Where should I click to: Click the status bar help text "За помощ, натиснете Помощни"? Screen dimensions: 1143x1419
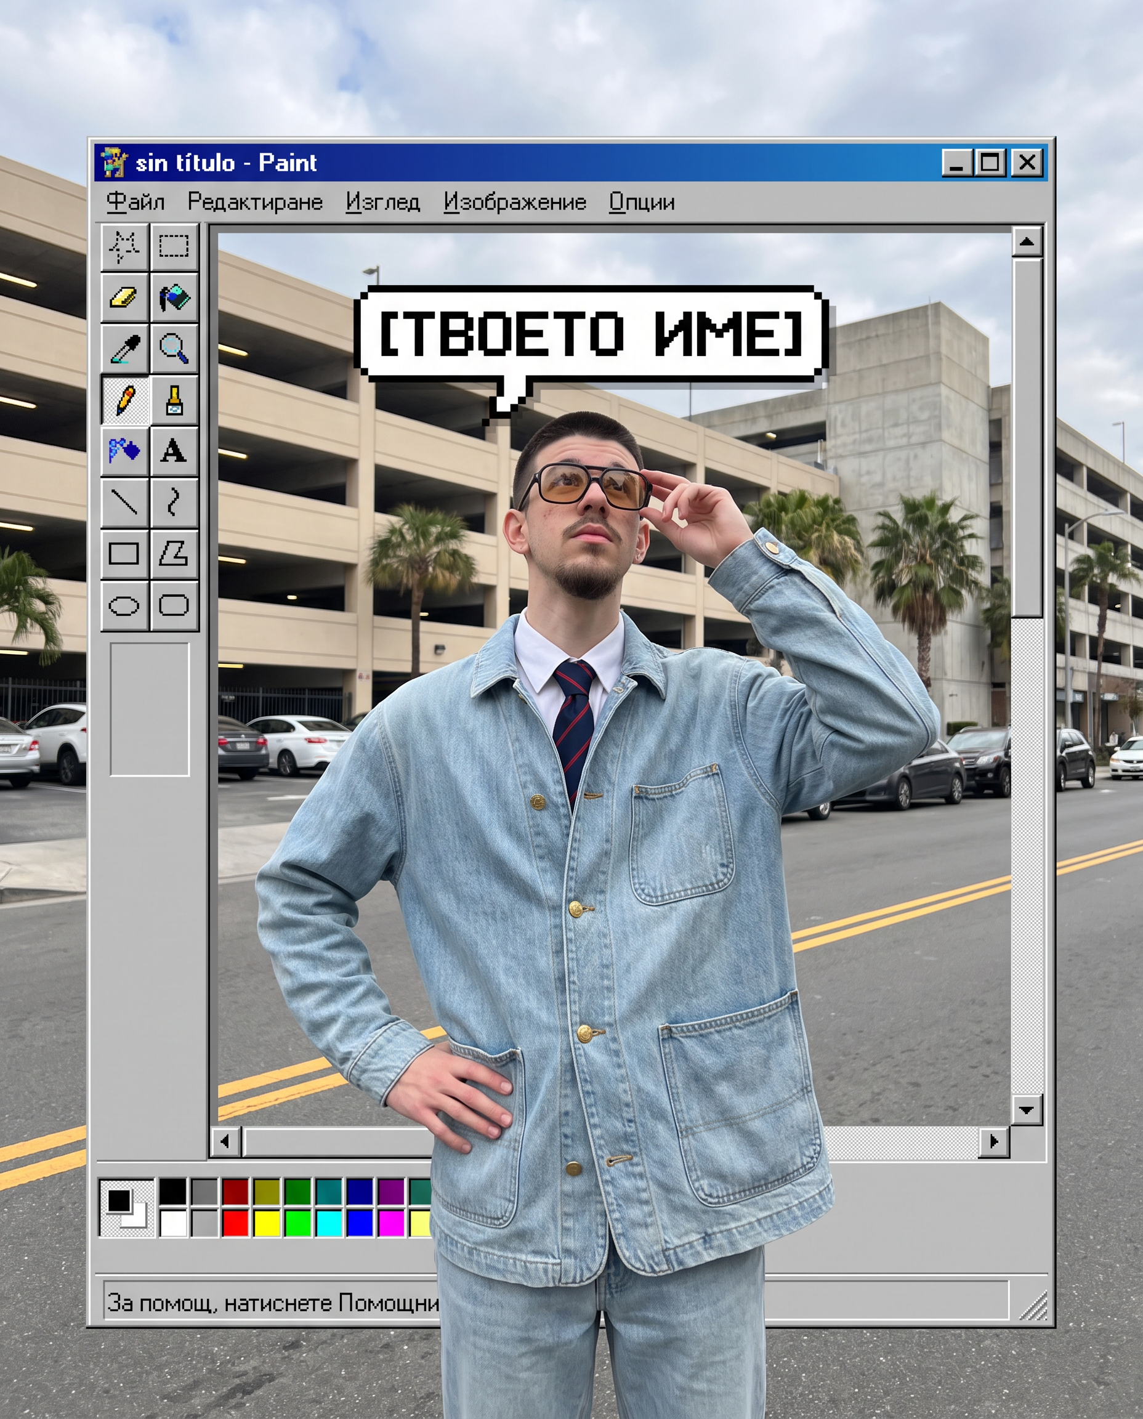click(273, 1303)
